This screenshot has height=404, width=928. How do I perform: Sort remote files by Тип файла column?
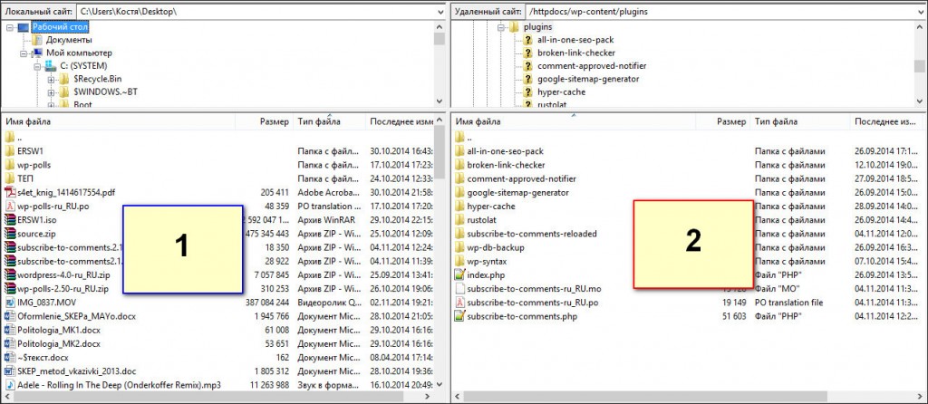[x=775, y=120]
